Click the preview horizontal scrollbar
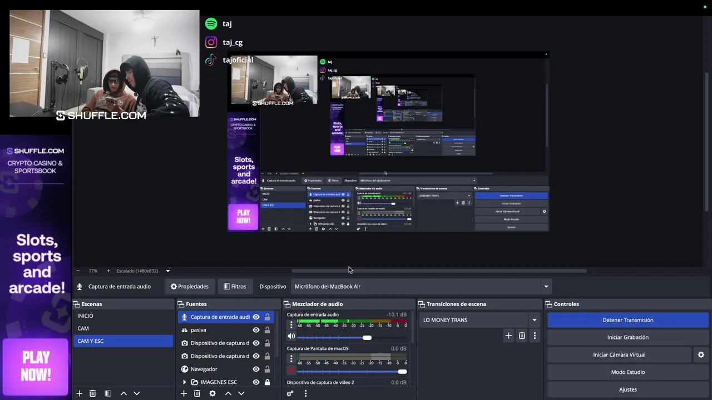The width and height of the screenshot is (712, 400). (439, 271)
